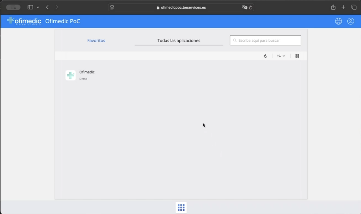Reload the page from the address bar

pyautogui.click(x=251, y=8)
